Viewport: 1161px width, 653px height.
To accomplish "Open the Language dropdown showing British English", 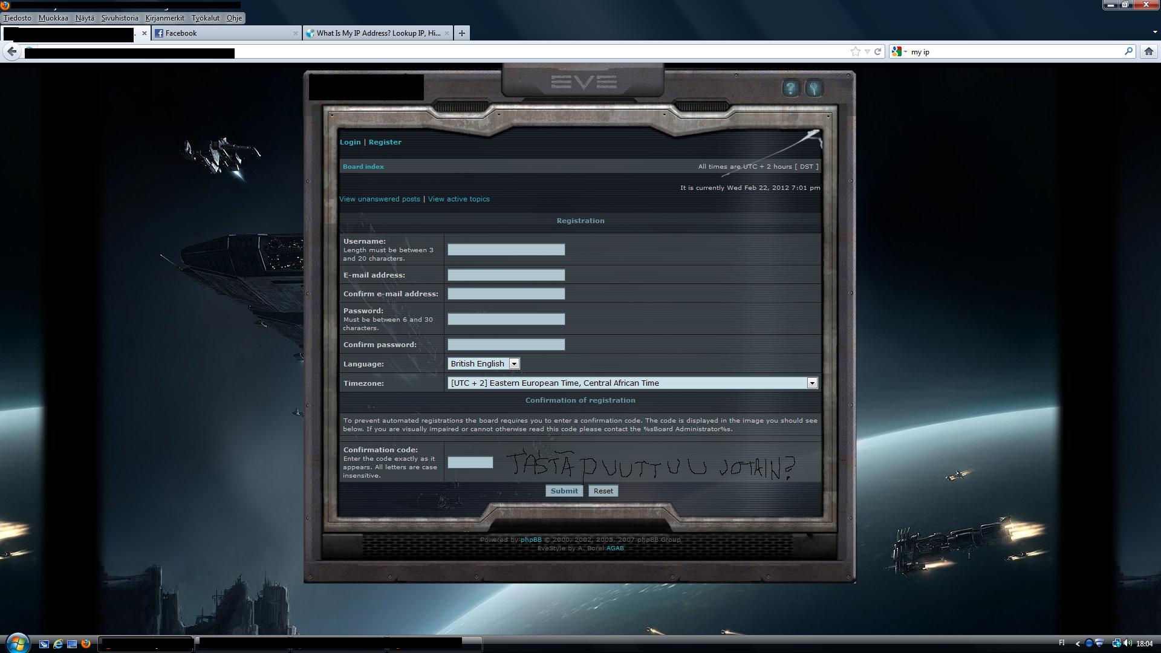I will pyautogui.click(x=483, y=363).
